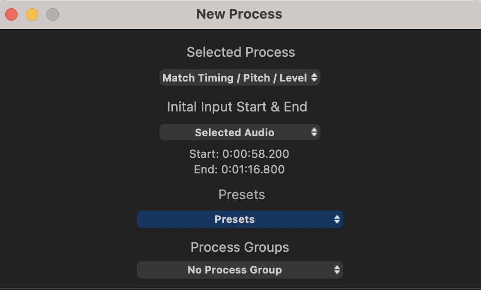
Task: Click the Inital Input Start & End heading
Action: (237, 107)
